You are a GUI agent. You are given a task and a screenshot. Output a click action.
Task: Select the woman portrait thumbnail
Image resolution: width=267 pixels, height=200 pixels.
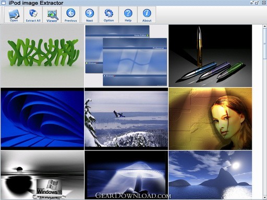coord(210,119)
